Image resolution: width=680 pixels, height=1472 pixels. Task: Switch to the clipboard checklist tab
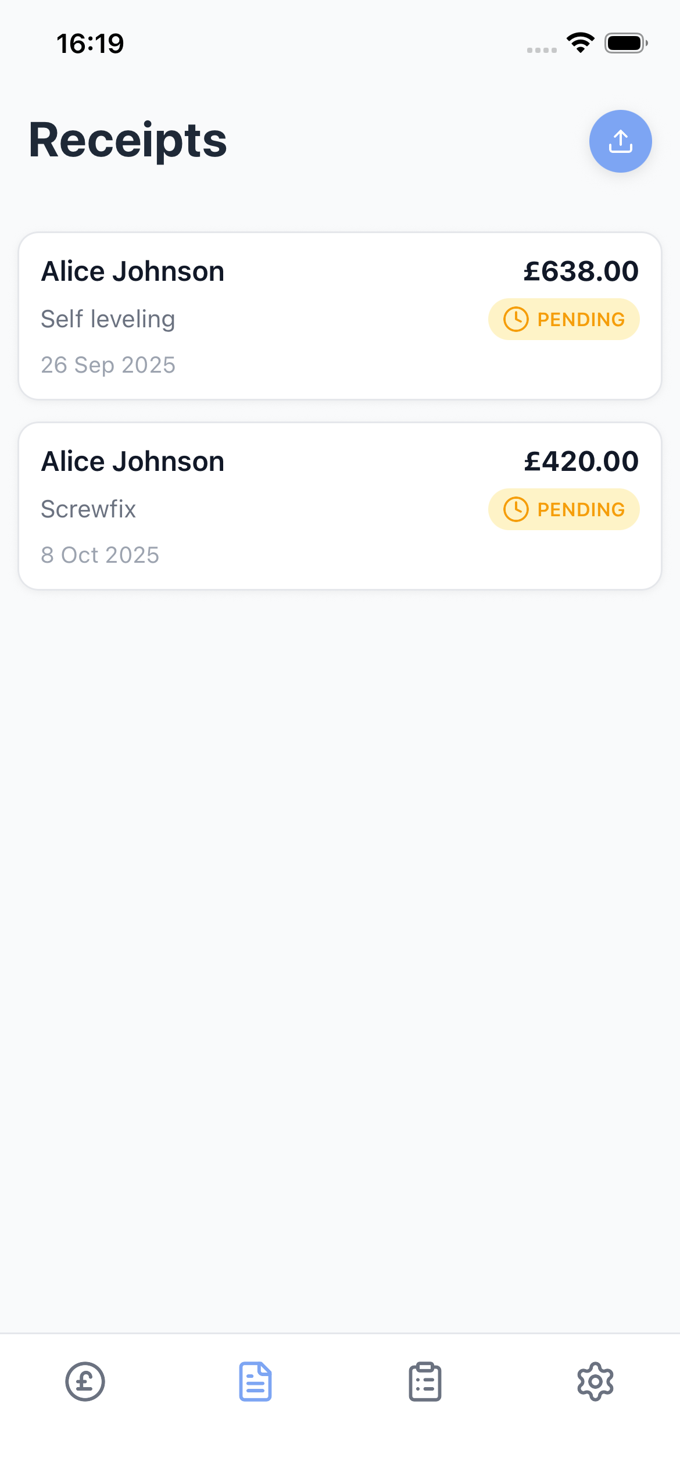[x=425, y=1381]
